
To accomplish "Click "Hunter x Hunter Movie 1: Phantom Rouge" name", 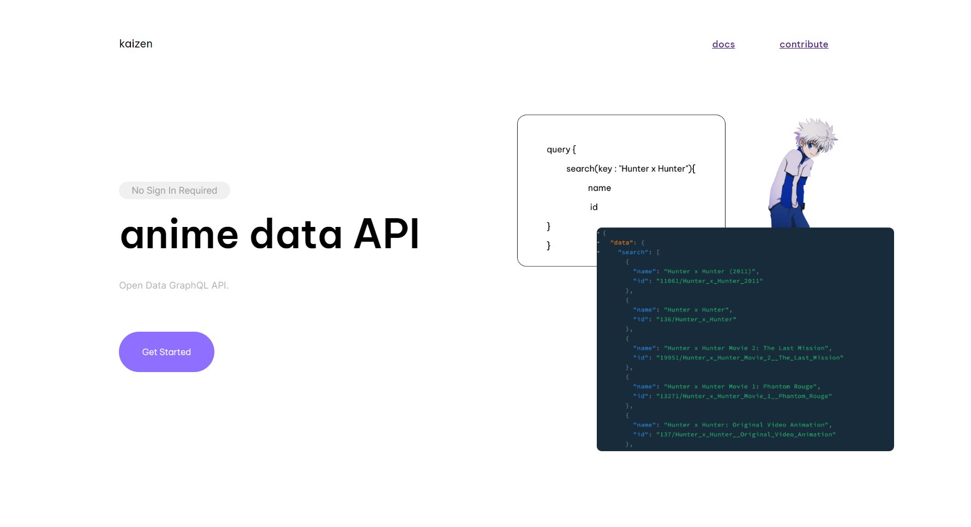I will click(740, 386).
